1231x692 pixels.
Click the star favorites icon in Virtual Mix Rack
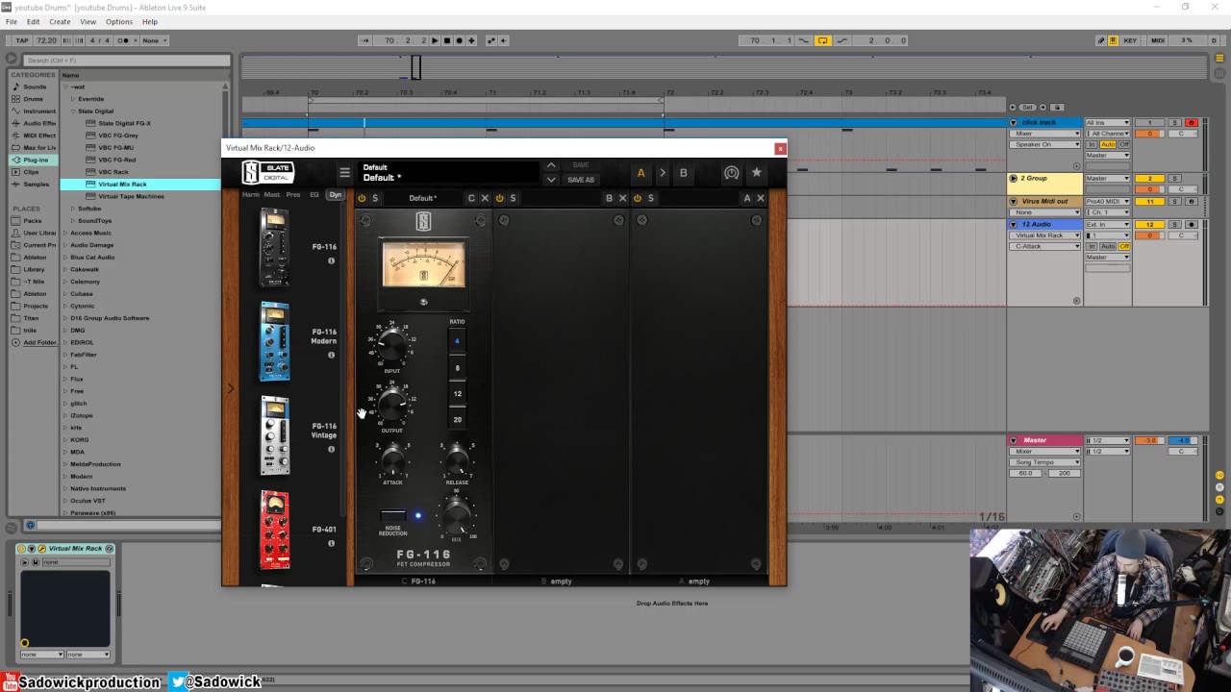pos(757,173)
